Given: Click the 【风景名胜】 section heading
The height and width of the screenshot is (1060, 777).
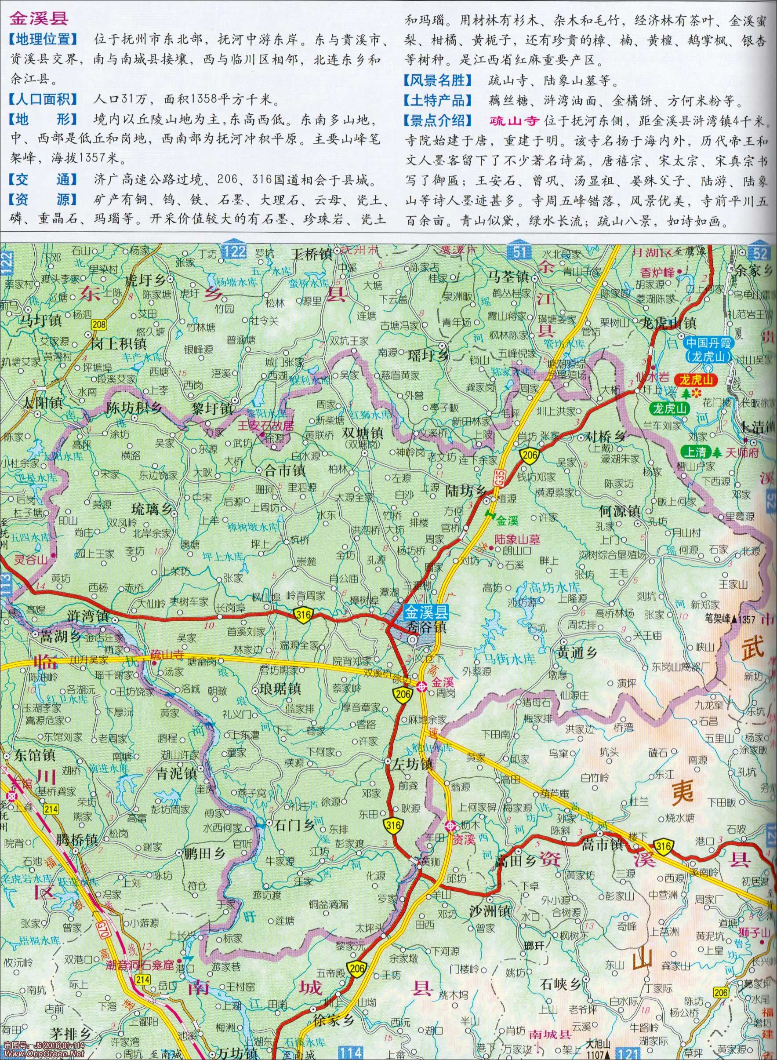Looking at the screenshot, I should tap(438, 80).
